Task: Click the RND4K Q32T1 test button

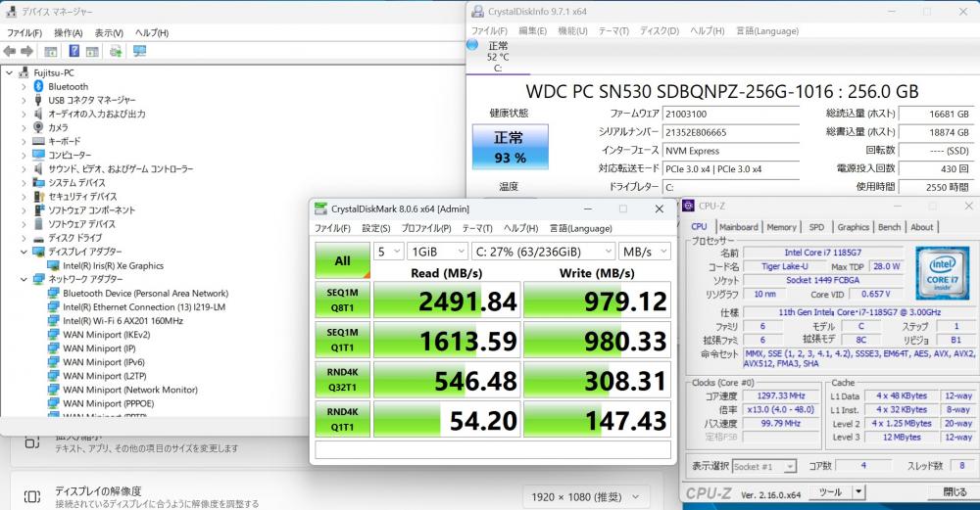Action: pos(342,380)
